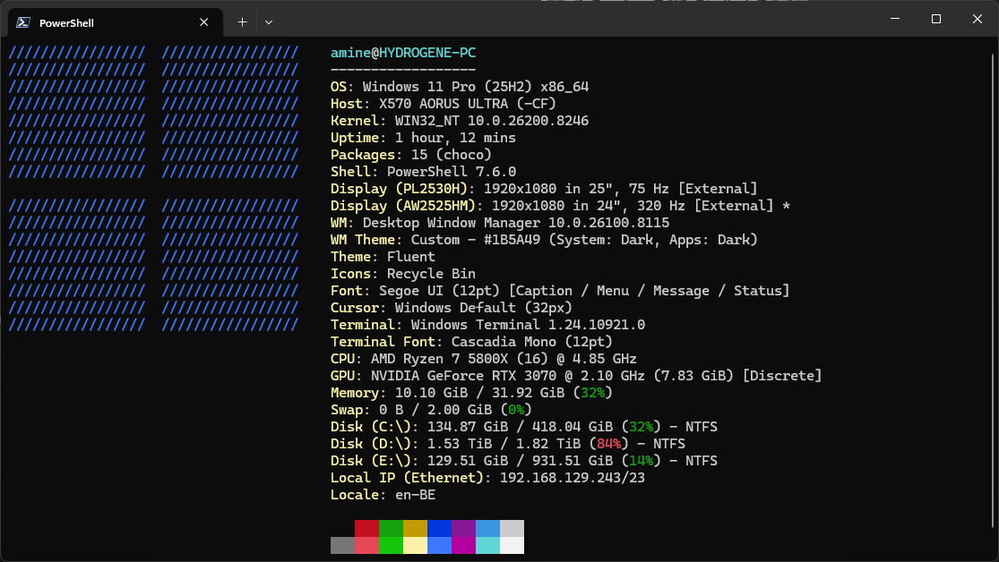The width and height of the screenshot is (999, 562).
Task: Click the OS line 'Windows 11 Pro (25H2) x86_64'
Action: (460, 87)
